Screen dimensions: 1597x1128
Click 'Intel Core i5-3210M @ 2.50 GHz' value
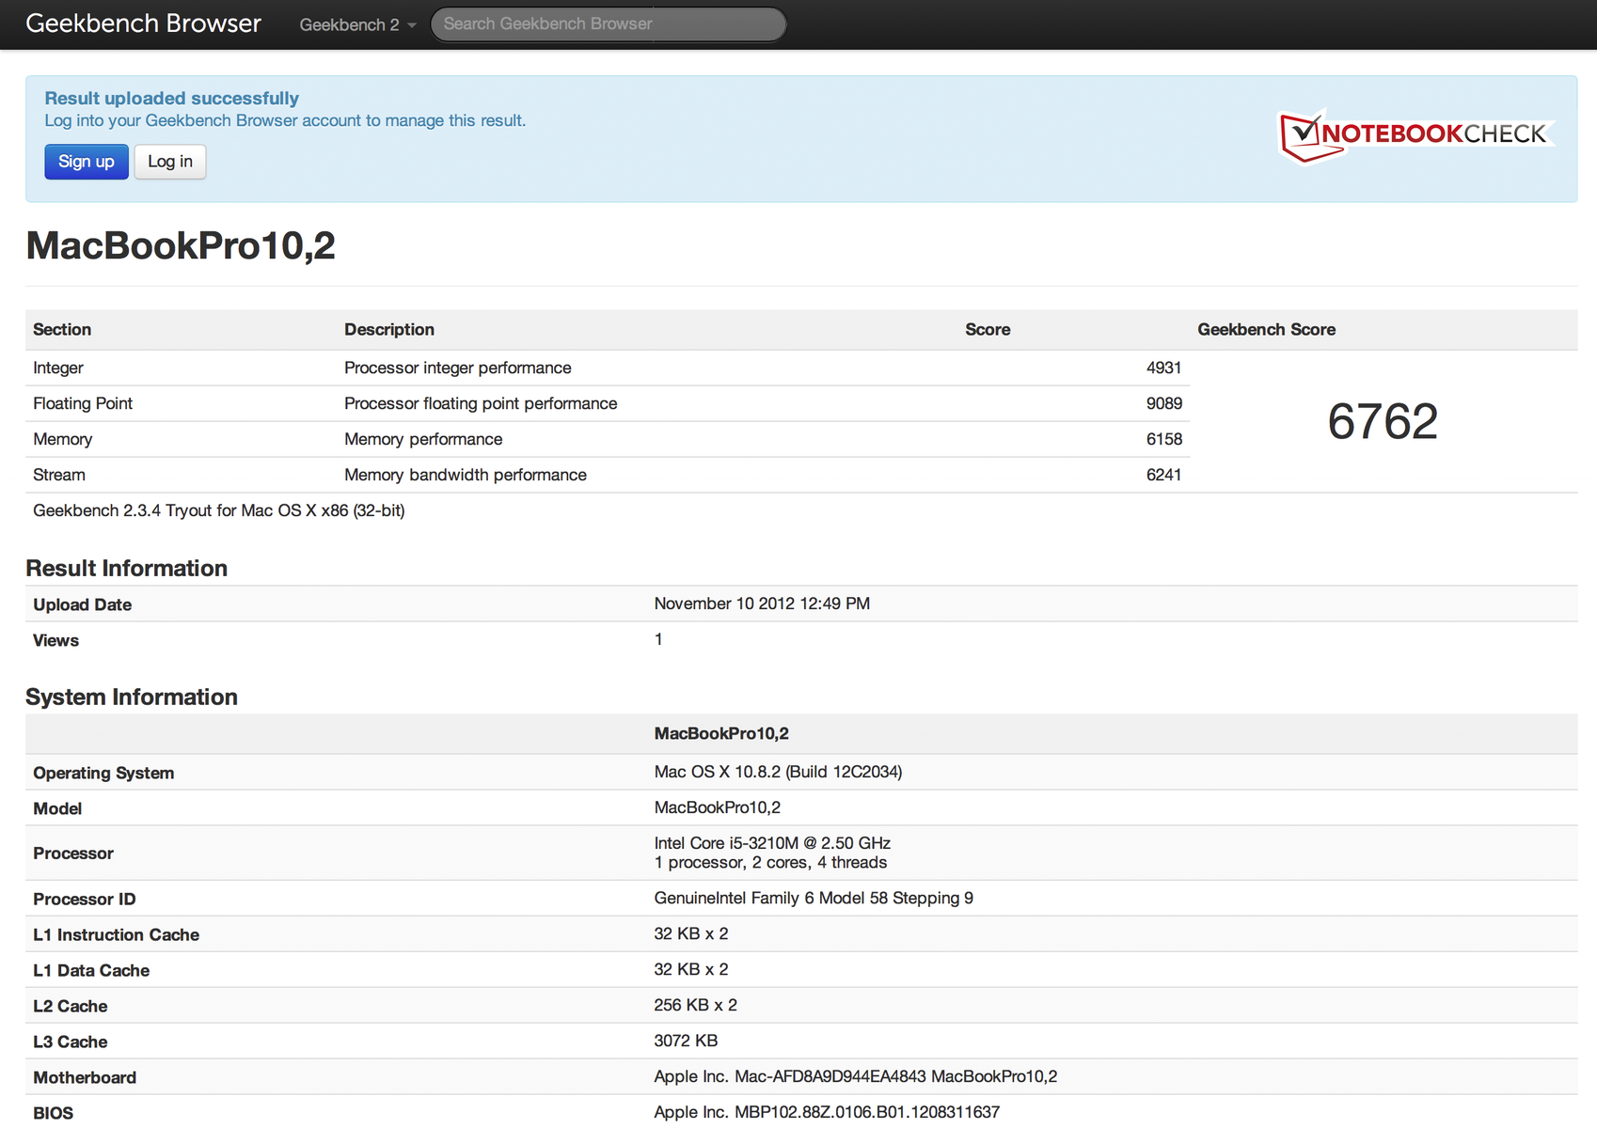pos(772,843)
